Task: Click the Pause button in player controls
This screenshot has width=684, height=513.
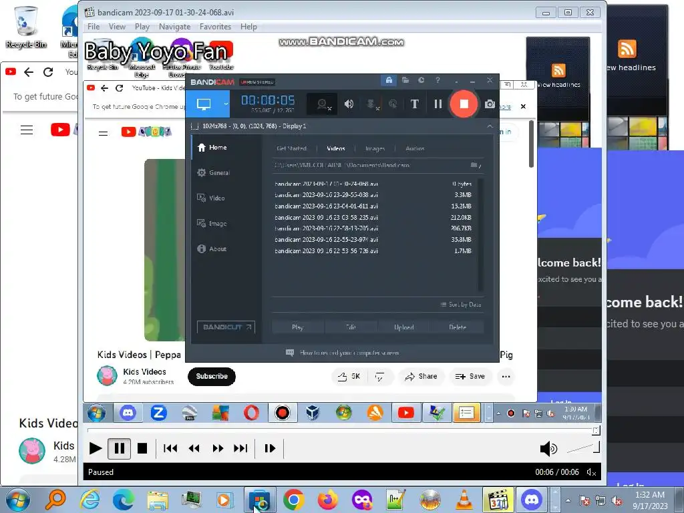Action: pos(119,448)
